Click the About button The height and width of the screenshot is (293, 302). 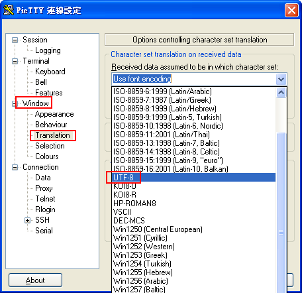(x=35, y=280)
